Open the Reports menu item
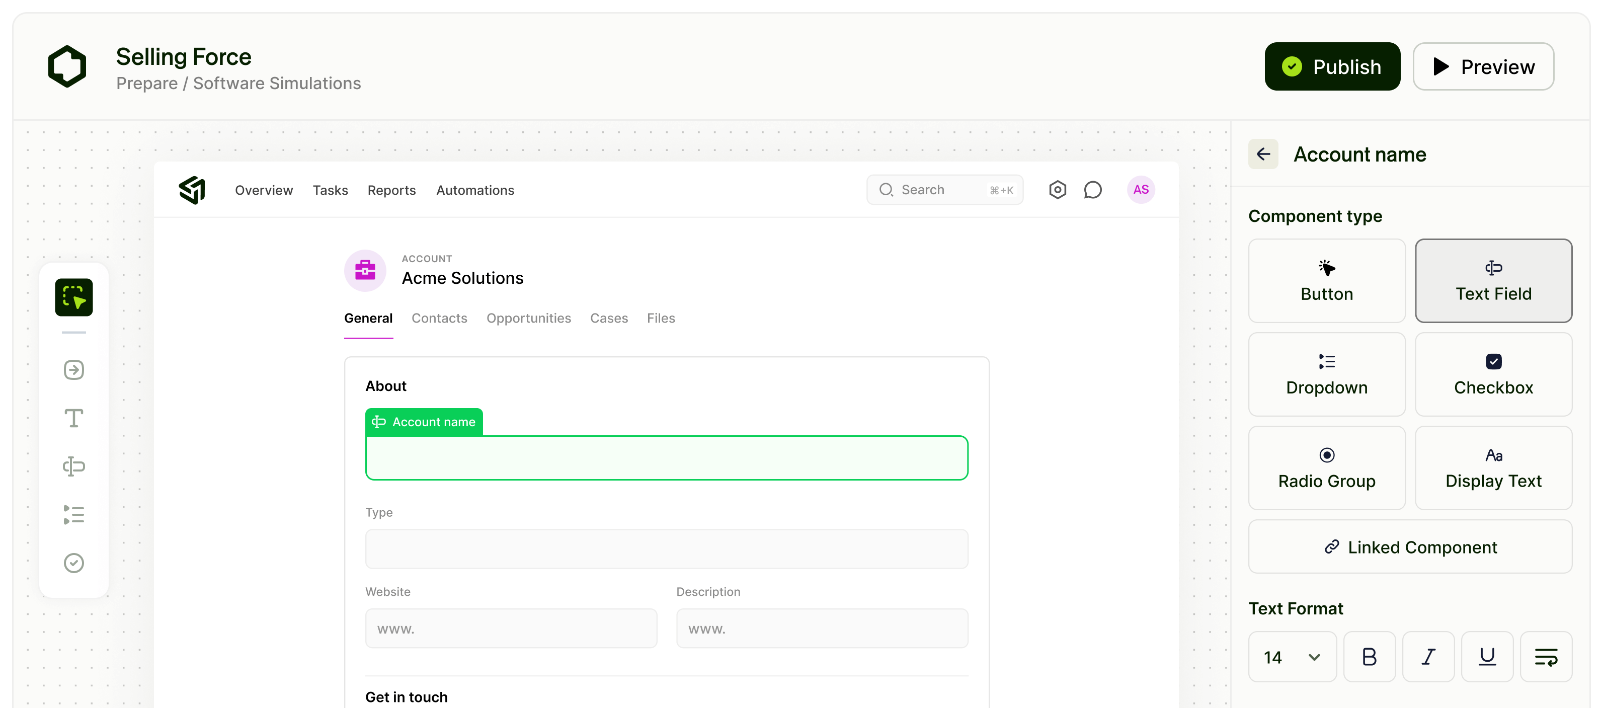This screenshot has width=1603, height=708. pyautogui.click(x=391, y=190)
